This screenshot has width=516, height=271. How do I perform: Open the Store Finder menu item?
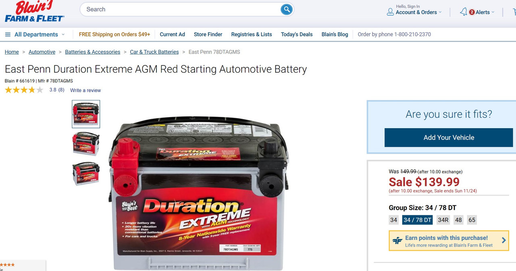click(208, 34)
